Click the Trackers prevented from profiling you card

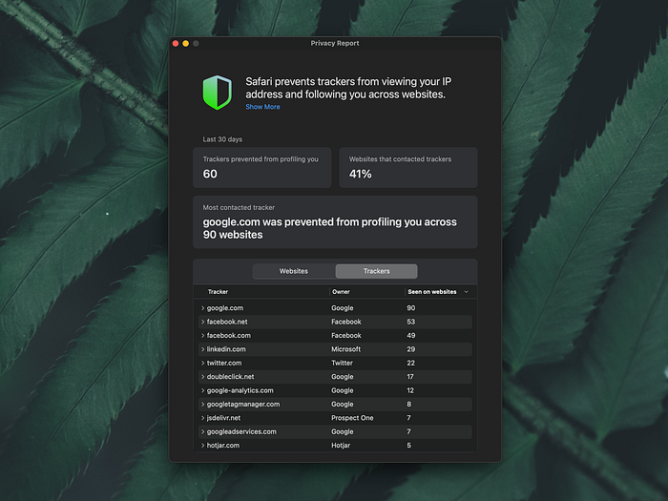coord(262,167)
